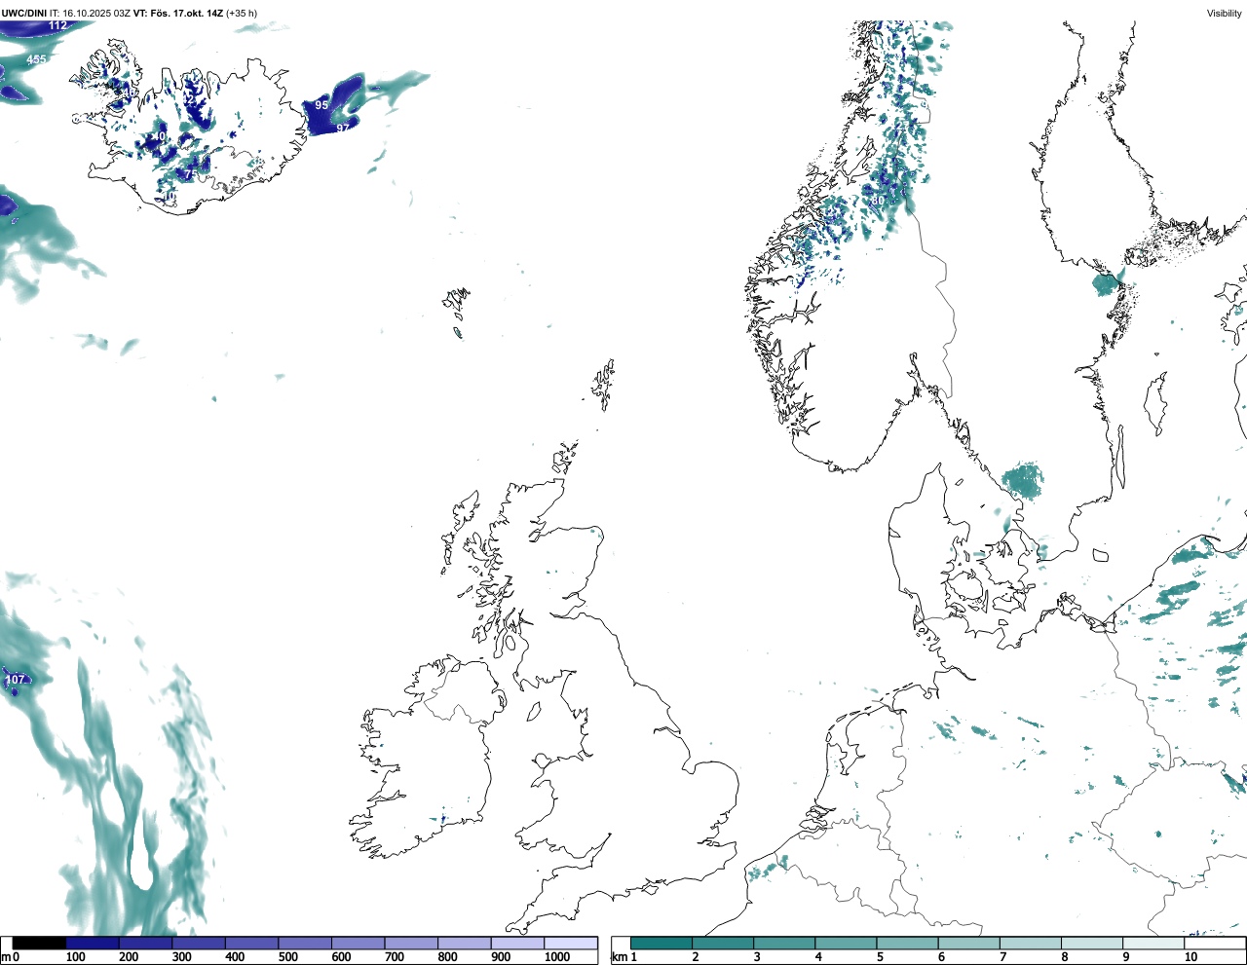Click the '1000' metre scale label

point(557,957)
